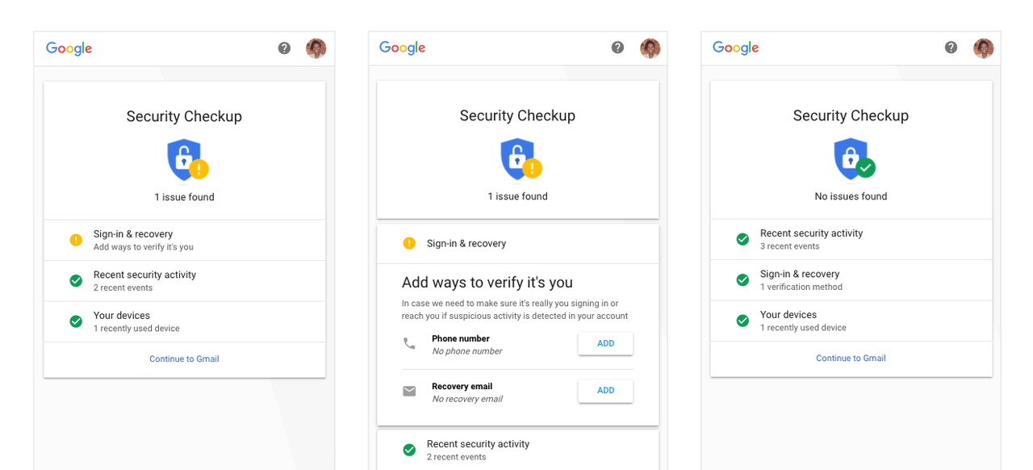Click the Google logo in the leftmost panel
The image size is (1033, 470).
point(69,48)
